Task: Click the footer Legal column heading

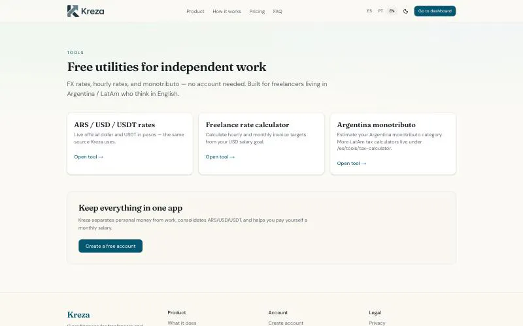Action: coord(375,313)
